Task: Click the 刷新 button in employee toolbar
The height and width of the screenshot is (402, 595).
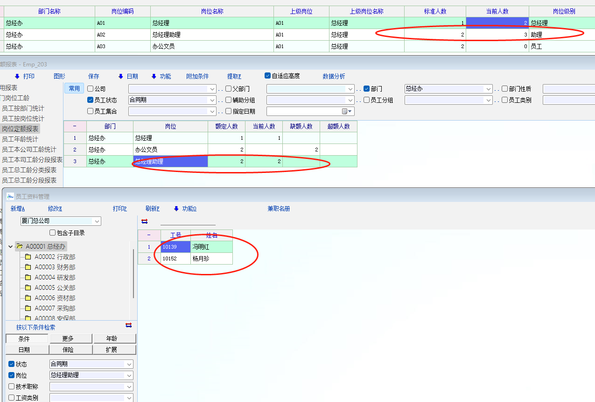Action: (152, 209)
